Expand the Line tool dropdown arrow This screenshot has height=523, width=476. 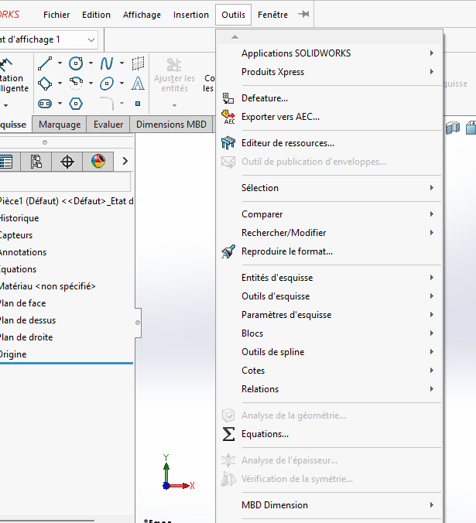coord(60,63)
